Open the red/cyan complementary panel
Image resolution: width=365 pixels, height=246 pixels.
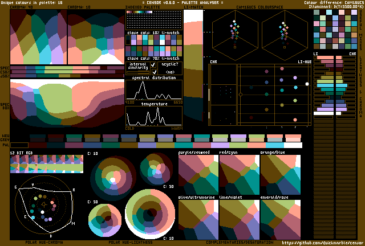click(x=238, y=173)
